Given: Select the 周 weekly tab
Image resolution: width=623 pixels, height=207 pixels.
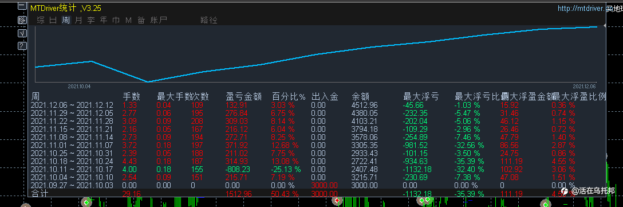Looking at the screenshot, I should pyautogui.click(x=66, y=20).
